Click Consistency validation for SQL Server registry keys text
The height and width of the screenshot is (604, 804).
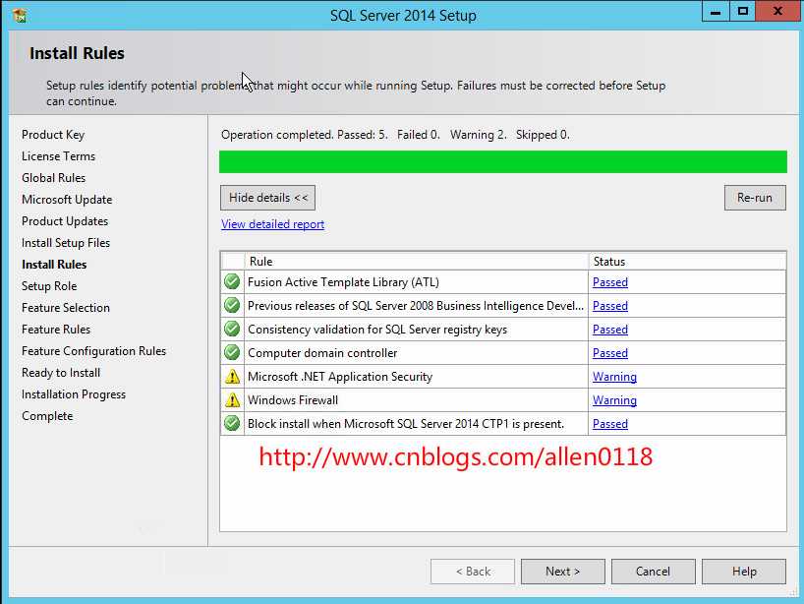point(377,330)
